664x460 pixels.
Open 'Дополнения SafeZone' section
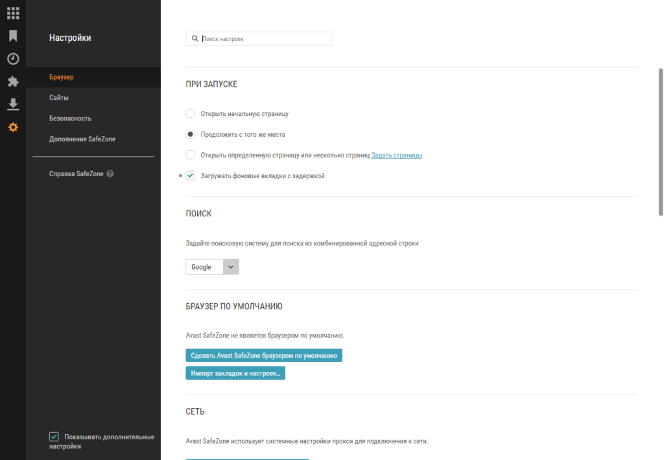[x=82, y=139]
